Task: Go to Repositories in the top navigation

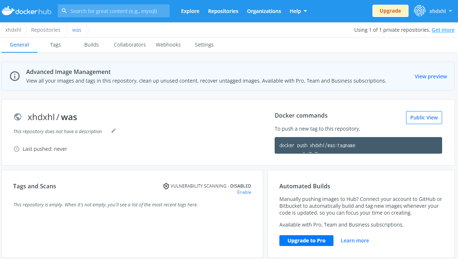Action: tap(223, 11)
